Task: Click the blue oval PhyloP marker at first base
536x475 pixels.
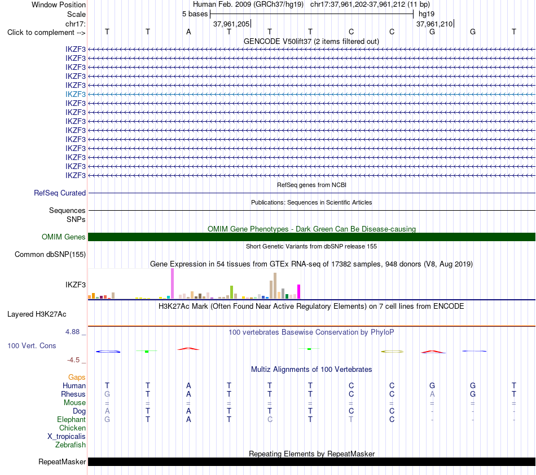Action: (x=108, y=352)
